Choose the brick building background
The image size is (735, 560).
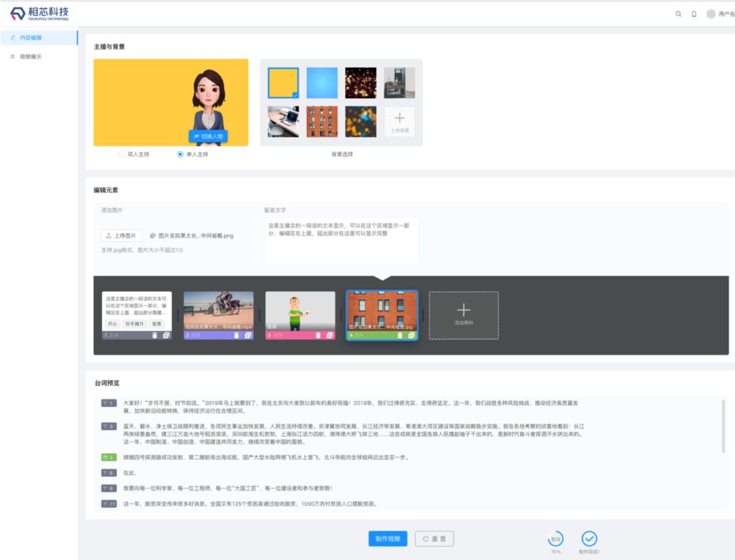point(322,121)
